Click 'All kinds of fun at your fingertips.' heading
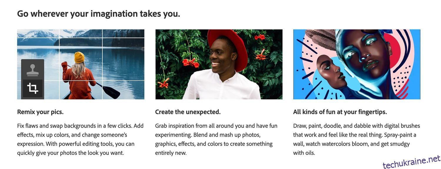Screen dimensions: 441x169 [340, 112]
